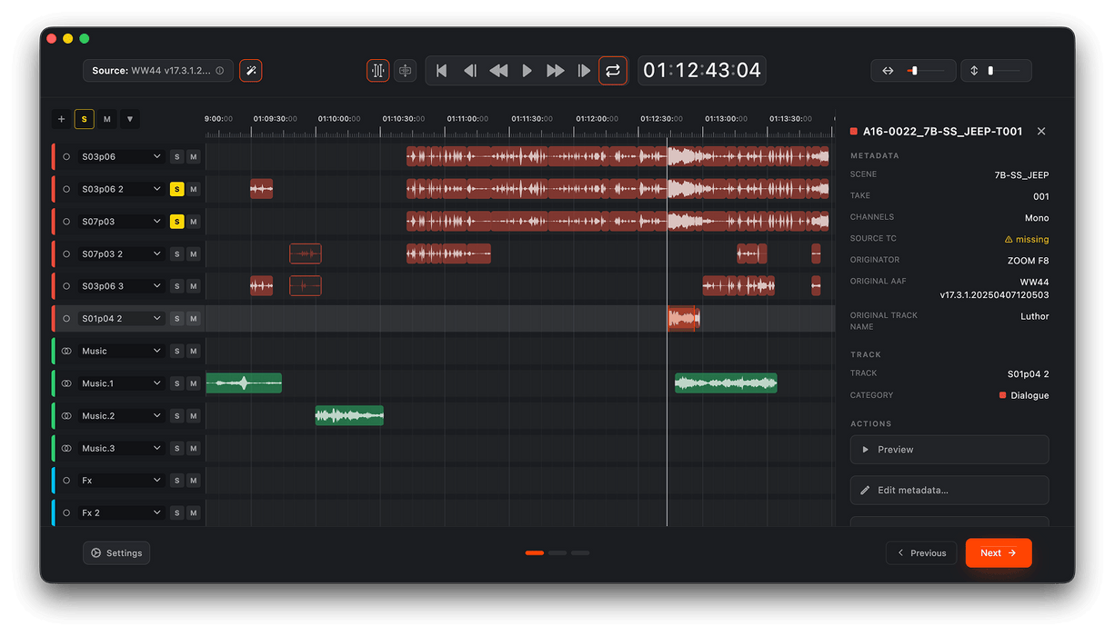Screen dimensions: 1115x636
Task: Click the mono icon on S03p06 track
Action: click(66, 157)
